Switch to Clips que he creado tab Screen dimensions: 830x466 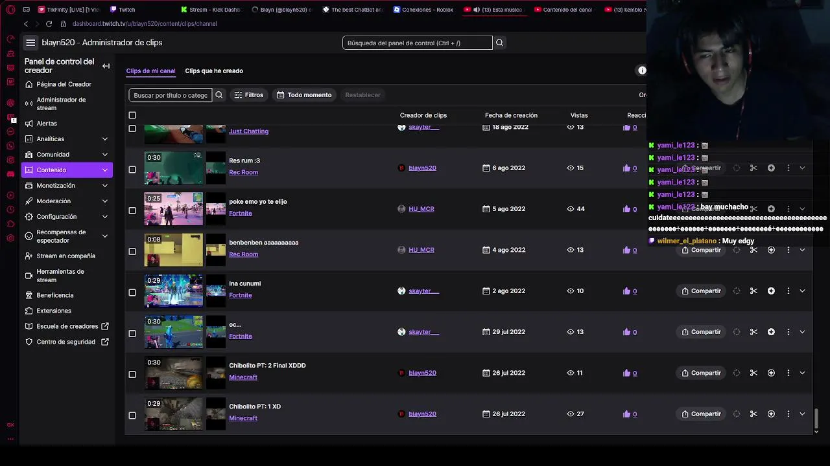(214, 71)
